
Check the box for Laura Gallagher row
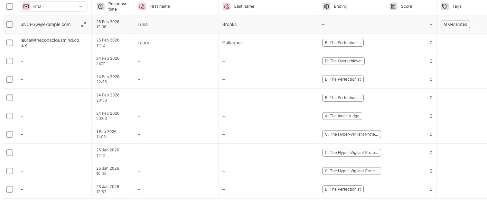point(10,43)
